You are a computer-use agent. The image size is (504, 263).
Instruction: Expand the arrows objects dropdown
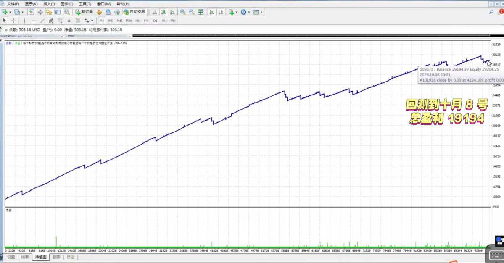(x=92, y=21)
